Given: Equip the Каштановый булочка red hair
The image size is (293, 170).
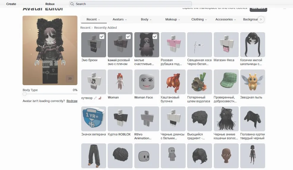Looking at the screenshot, I should pyautogui.click(x=173, y=82).
